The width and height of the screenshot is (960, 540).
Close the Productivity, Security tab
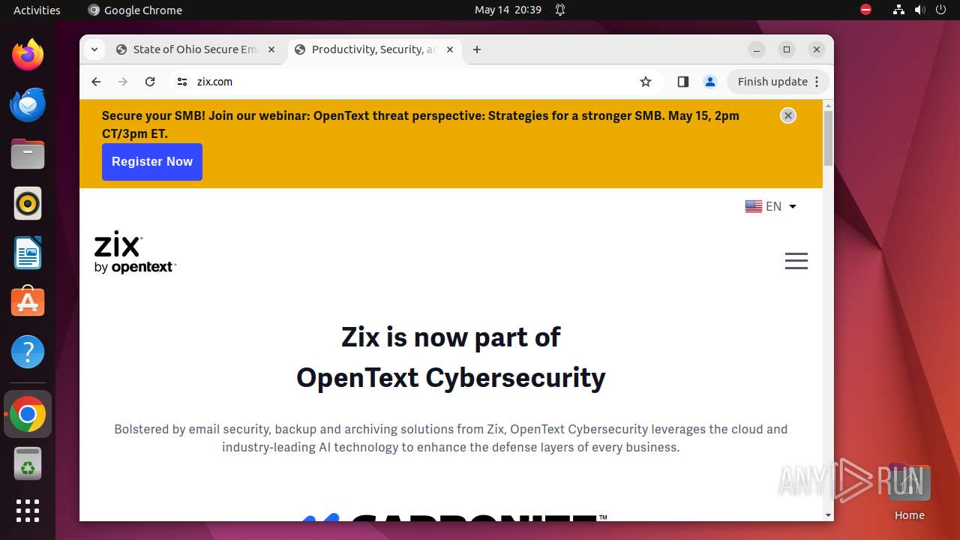coord(450,49)
